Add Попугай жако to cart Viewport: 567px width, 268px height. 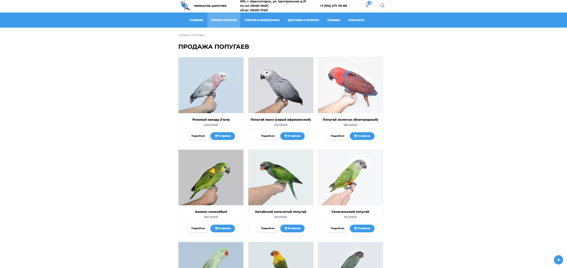click(x=292, y=136)
